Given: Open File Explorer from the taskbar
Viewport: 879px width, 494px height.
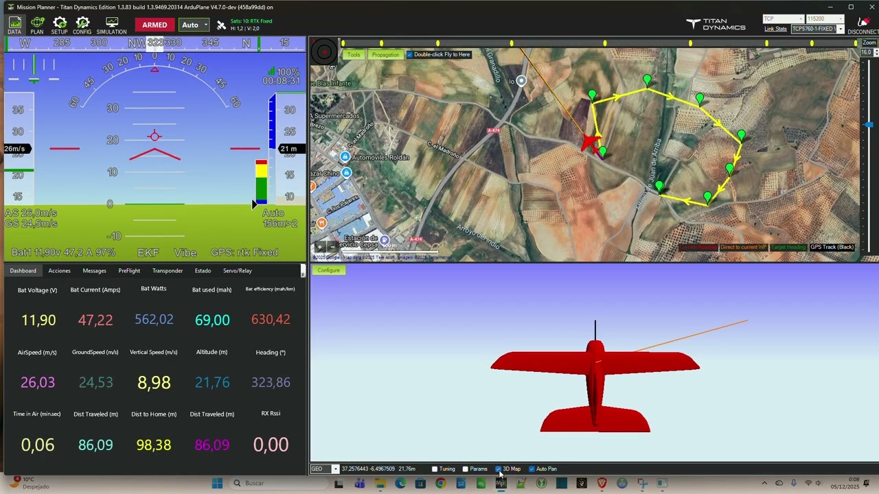Looking at the screenshot, I should pyautogui.click(x=380, y=483).
